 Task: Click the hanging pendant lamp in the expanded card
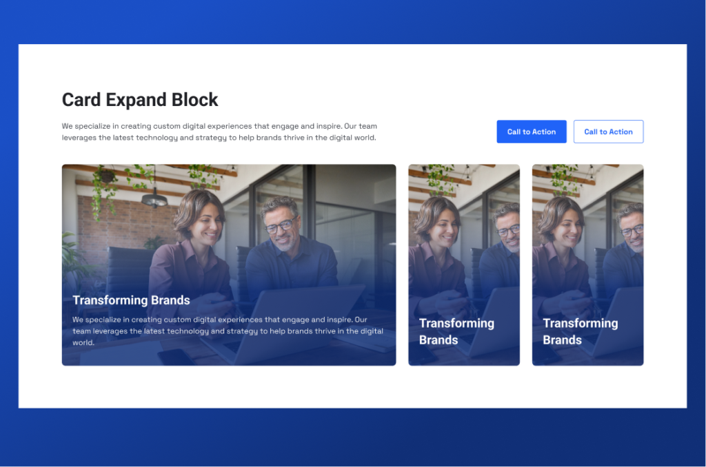154,199
